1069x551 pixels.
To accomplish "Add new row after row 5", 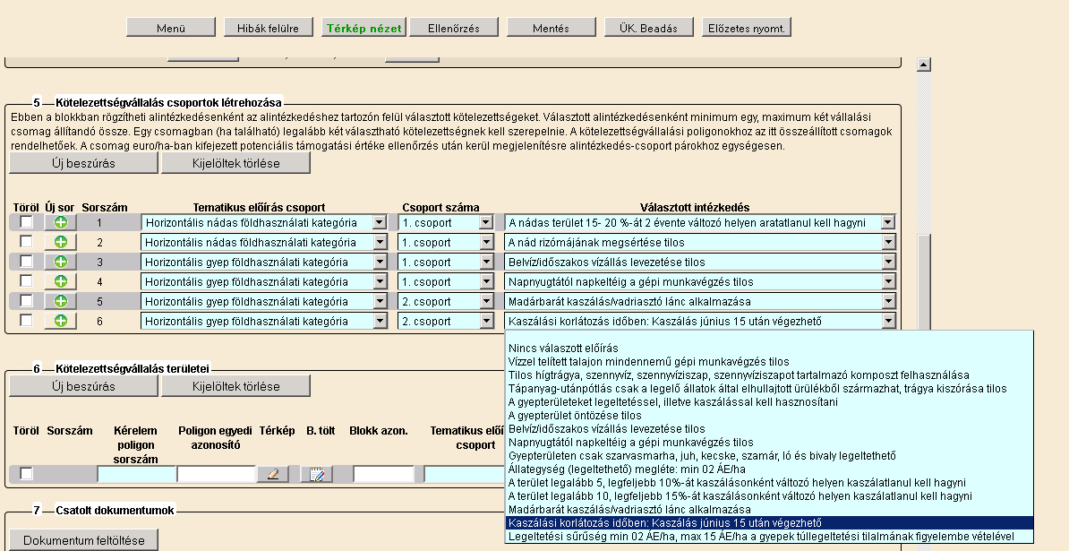I will (60, 301).
